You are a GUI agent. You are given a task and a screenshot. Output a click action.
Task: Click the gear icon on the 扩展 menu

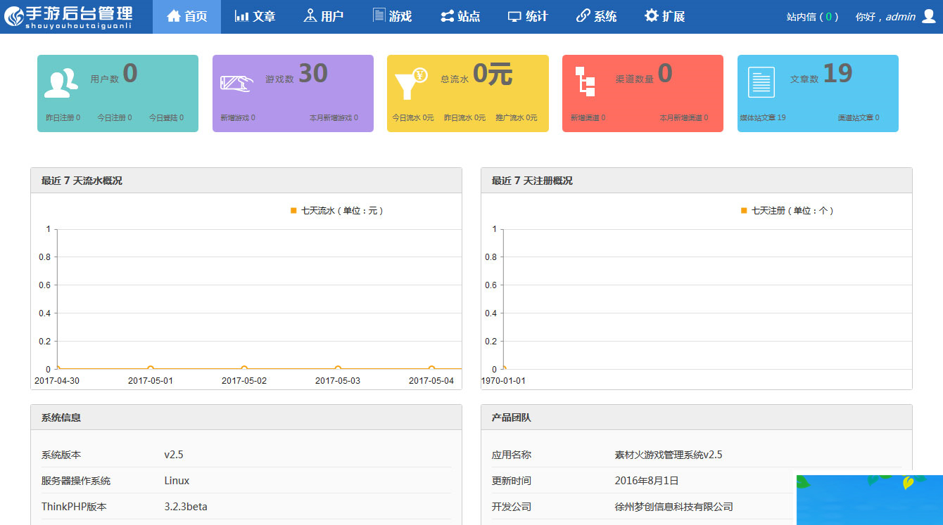point(651,15)
